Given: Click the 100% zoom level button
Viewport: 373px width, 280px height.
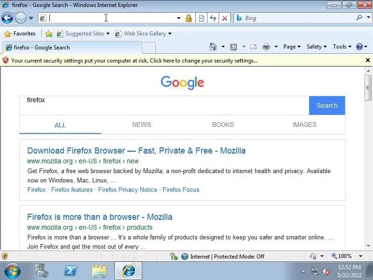Looking at the screenshot, I should 342,256.
